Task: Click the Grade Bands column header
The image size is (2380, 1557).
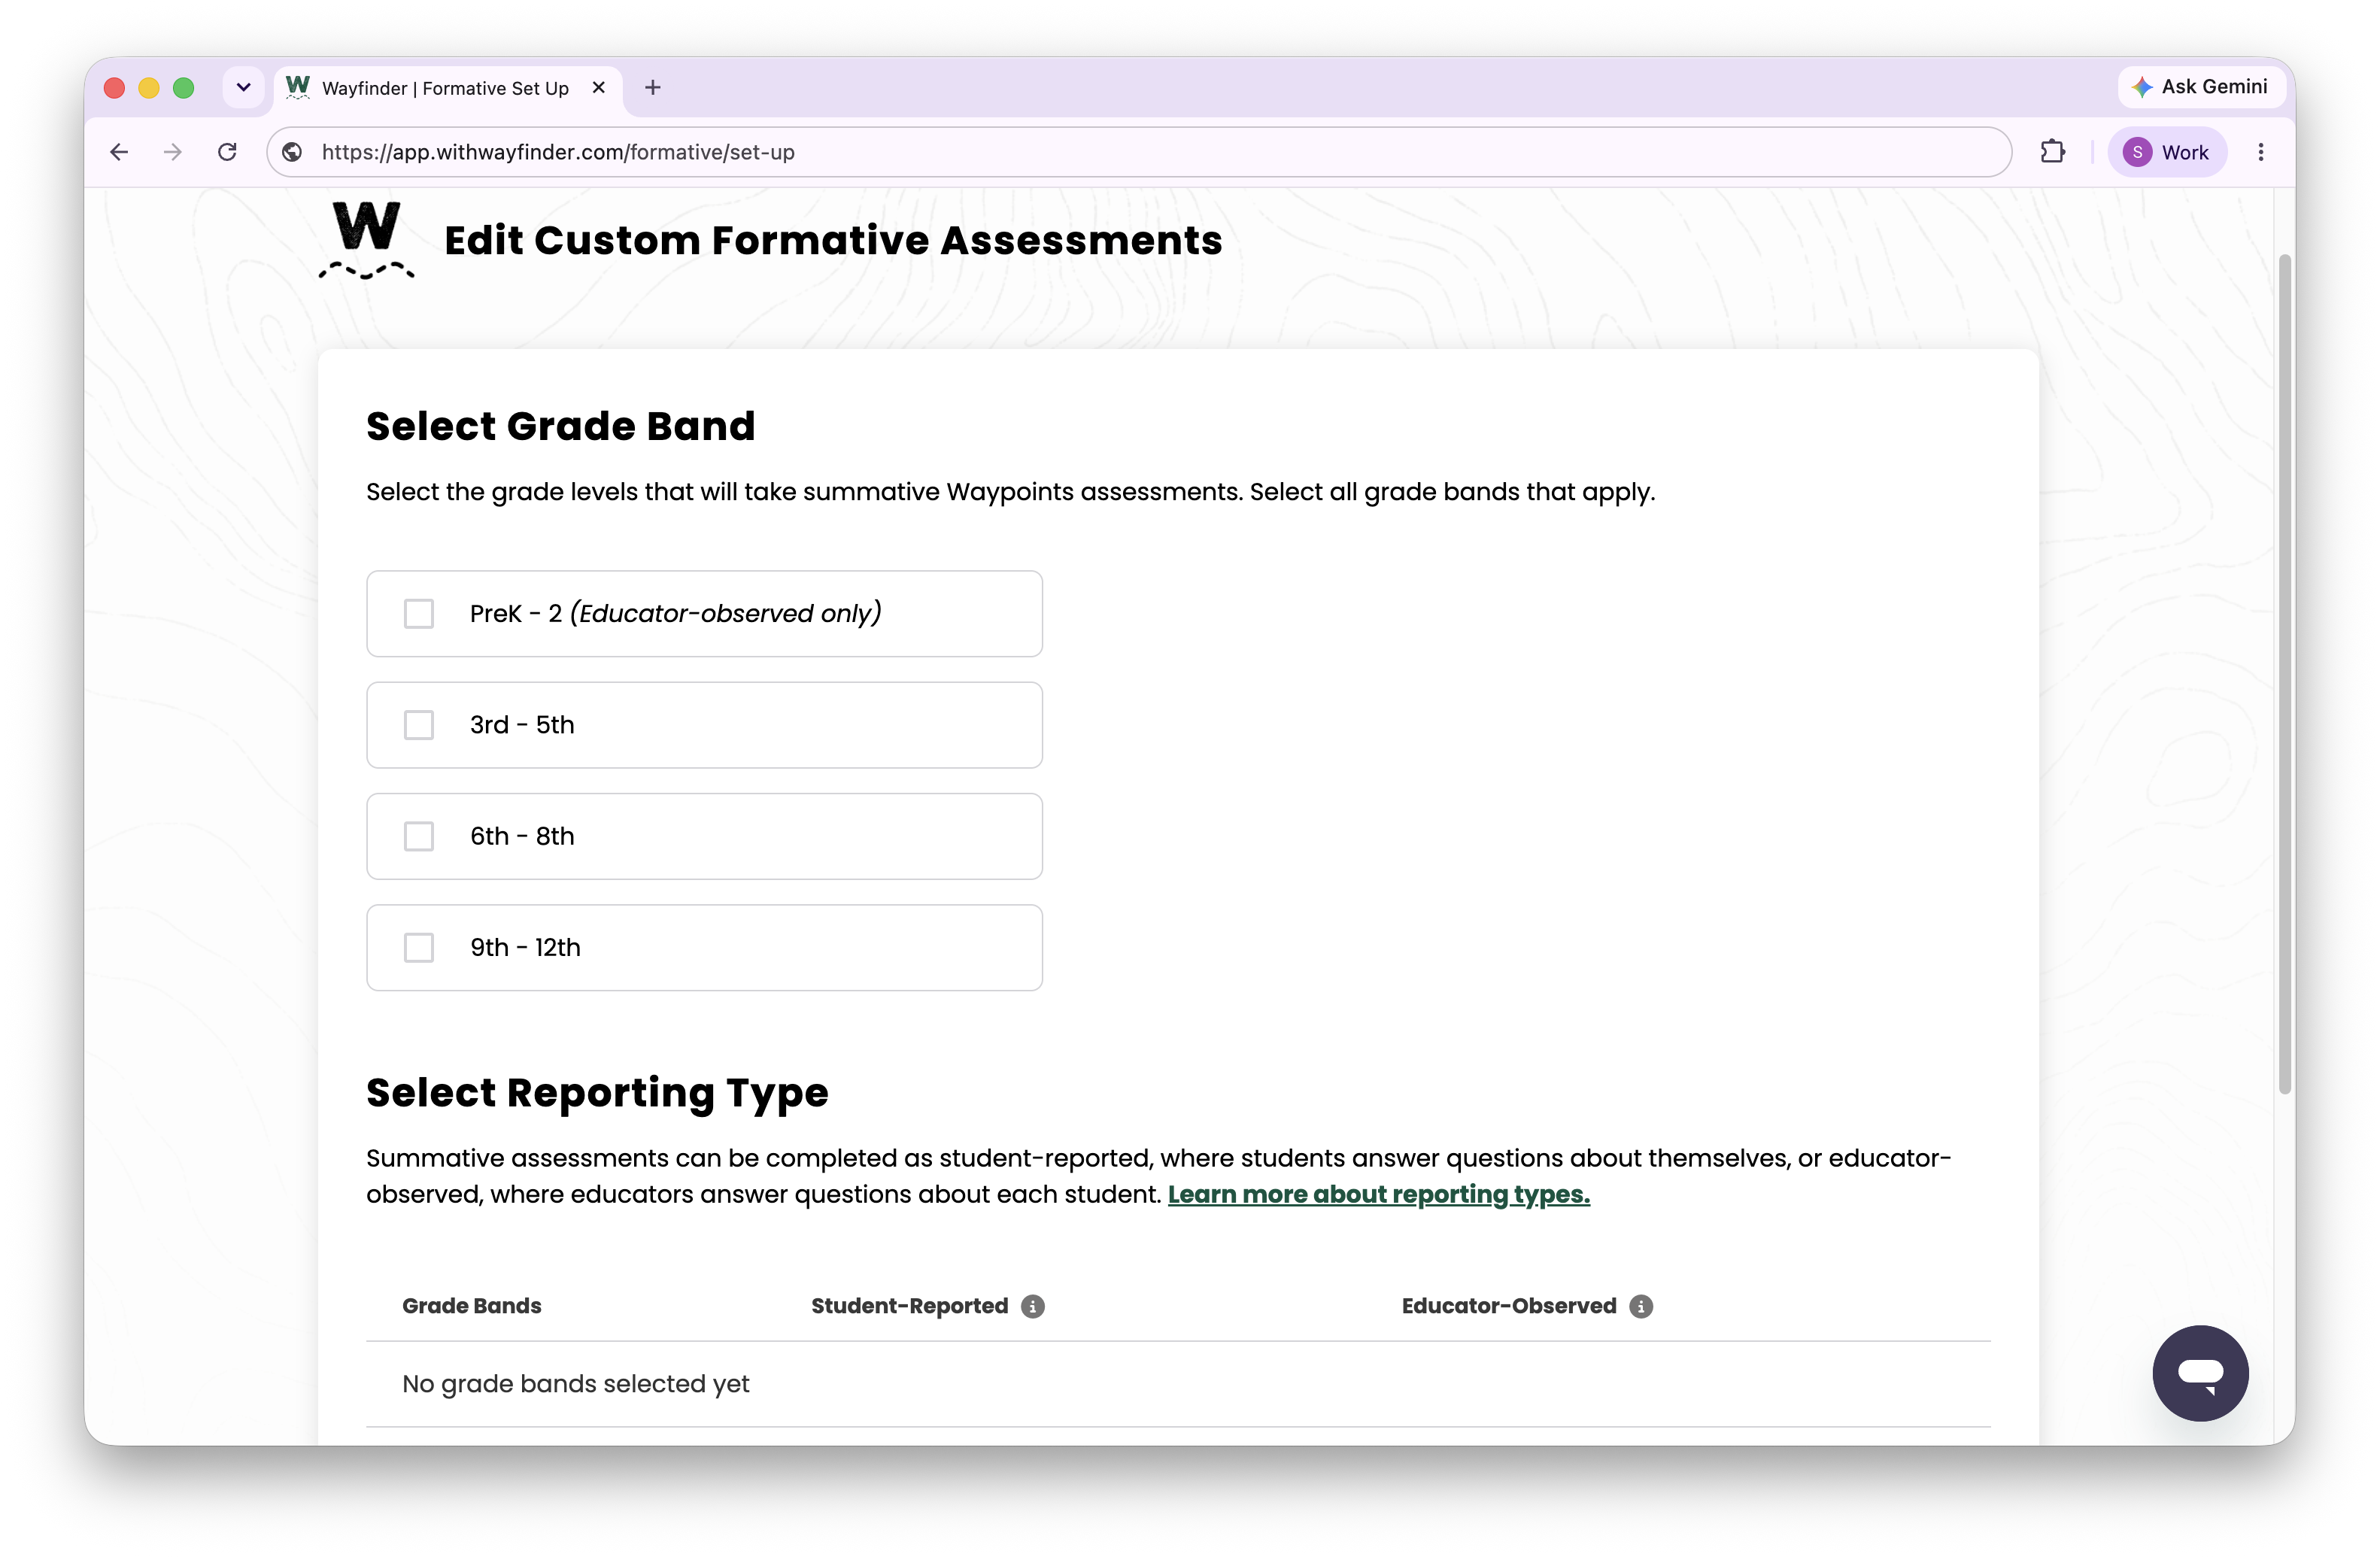Action: 472,1306
